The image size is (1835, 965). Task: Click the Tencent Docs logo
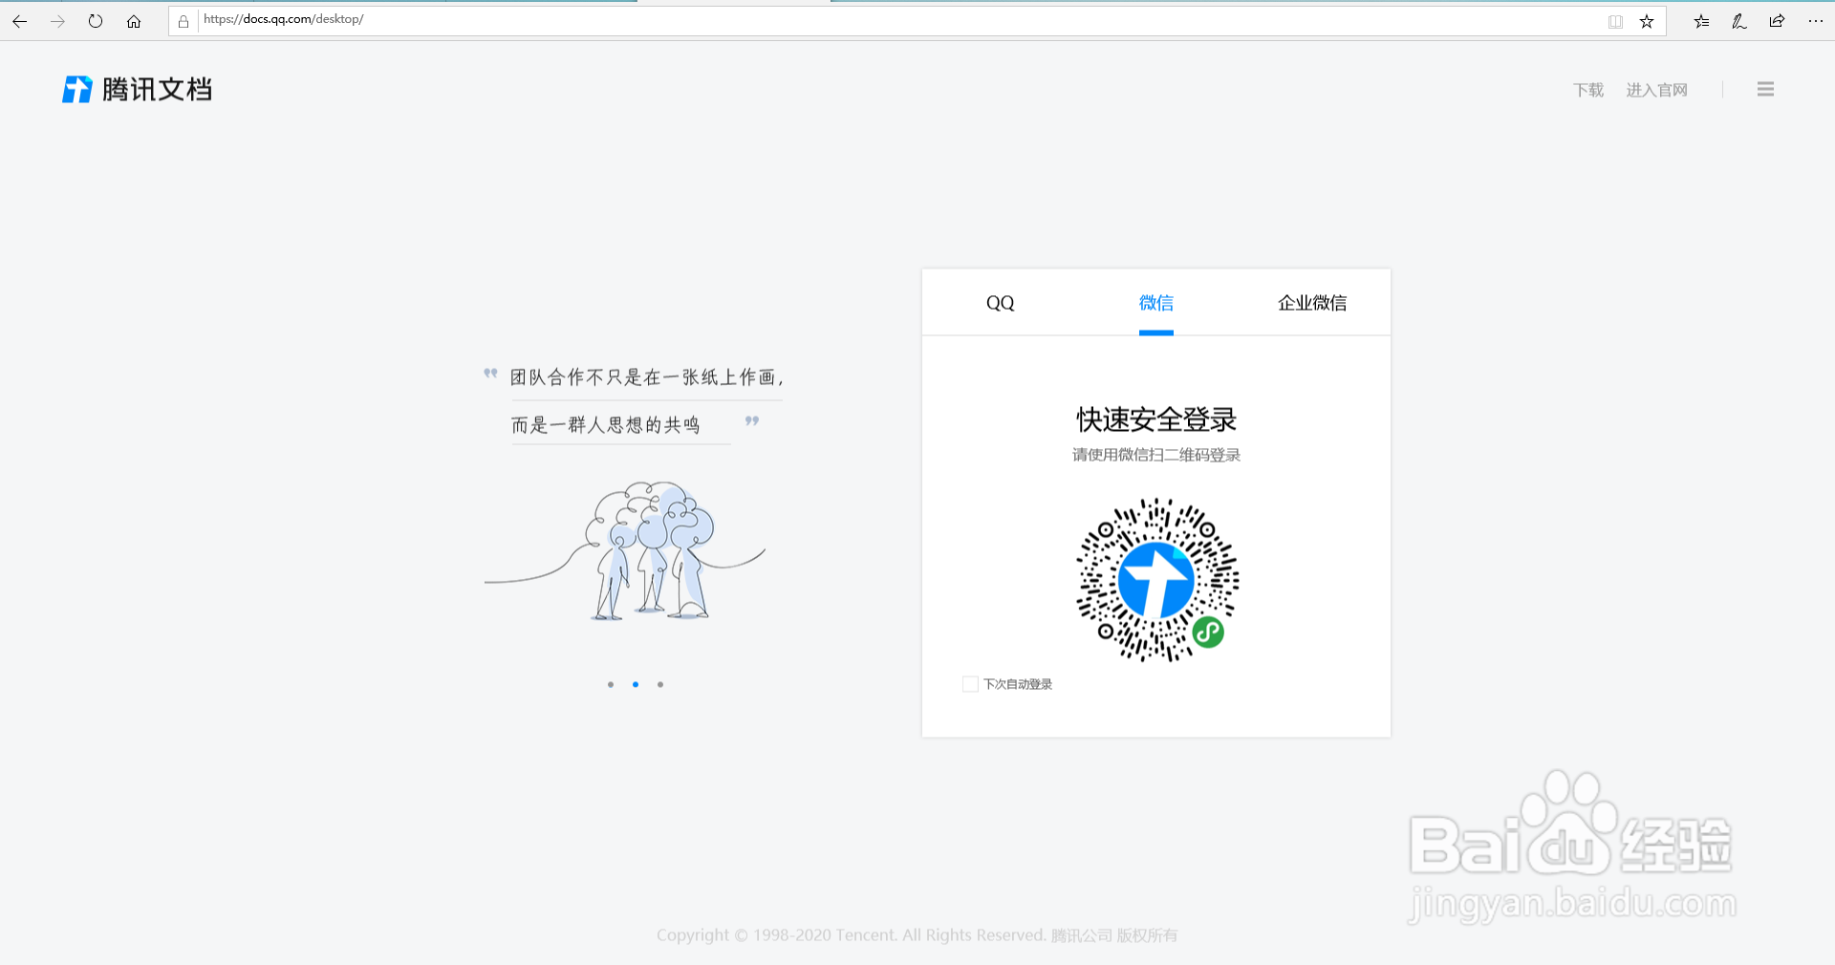[x=136, y=89]
